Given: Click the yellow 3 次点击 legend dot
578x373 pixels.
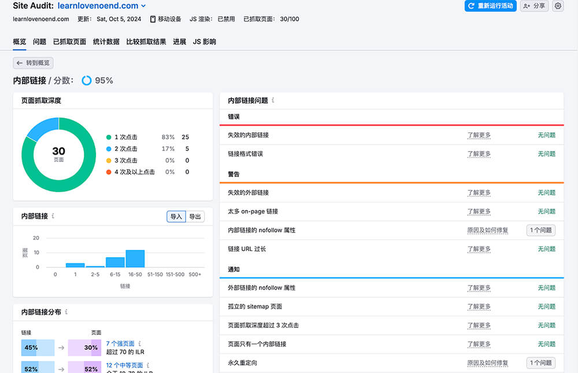Looking at the screenshot, I should point(109,161).
